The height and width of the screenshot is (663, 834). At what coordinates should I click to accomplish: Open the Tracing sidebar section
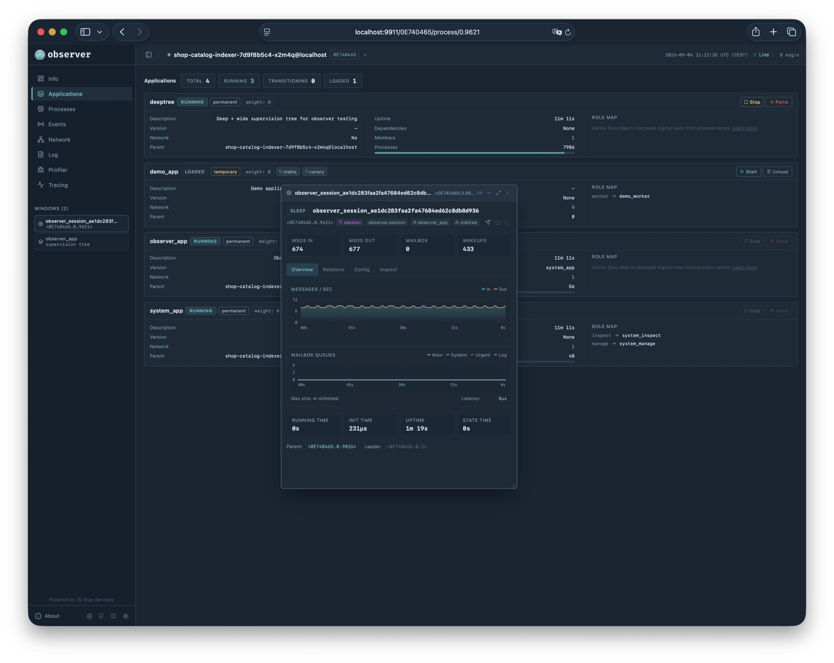click(x=58, y=185)
